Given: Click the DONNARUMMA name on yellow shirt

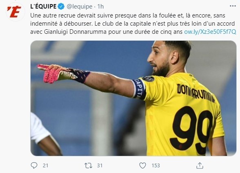Looking at the screenshot, I should pos(196,93).
